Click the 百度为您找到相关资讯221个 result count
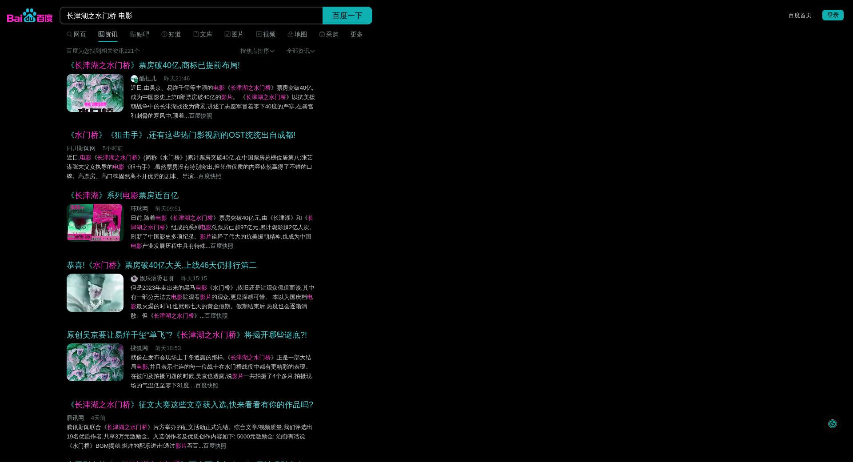The height and width of the screenshot is (462, 853). pyautogui.click(x=103, y=51)
